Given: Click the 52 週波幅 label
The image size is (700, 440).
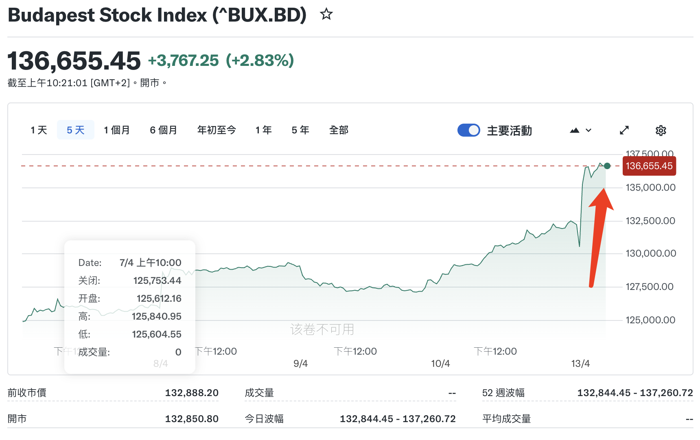Looking at the screenshot, I should pyautogui.click(x=503, y=393).
